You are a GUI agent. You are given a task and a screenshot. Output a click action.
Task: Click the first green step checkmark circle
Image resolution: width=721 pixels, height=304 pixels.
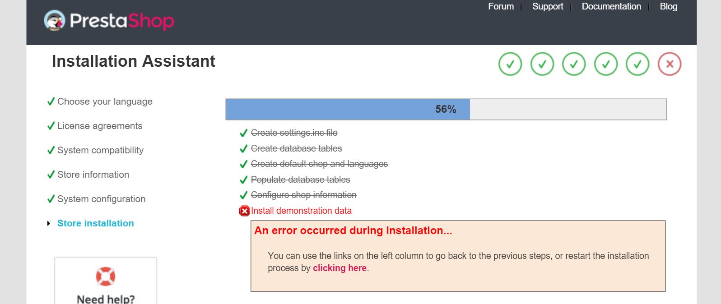click(510, 64)
